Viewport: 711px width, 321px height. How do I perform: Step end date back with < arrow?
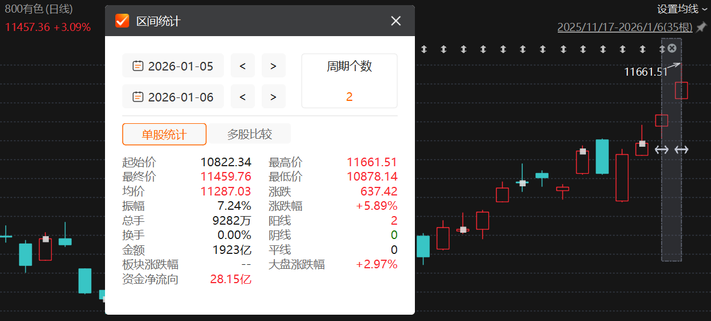coord(243,97)
